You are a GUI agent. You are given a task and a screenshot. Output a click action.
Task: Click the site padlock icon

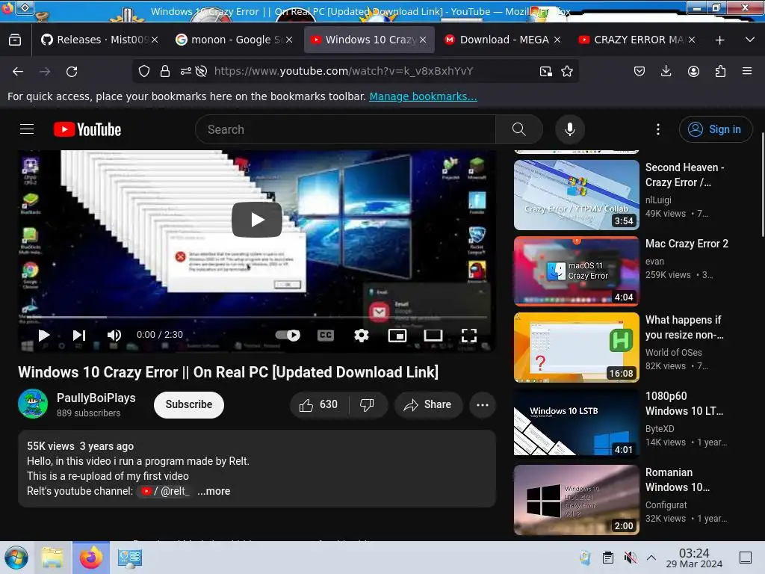click(165, 71)
